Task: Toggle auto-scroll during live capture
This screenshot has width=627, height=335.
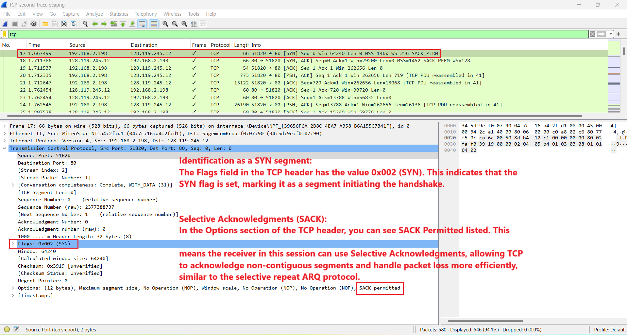Action: pyautogui.click(x=142, y=24)
